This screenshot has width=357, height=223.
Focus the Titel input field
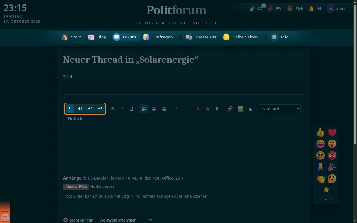coord(184,88)
